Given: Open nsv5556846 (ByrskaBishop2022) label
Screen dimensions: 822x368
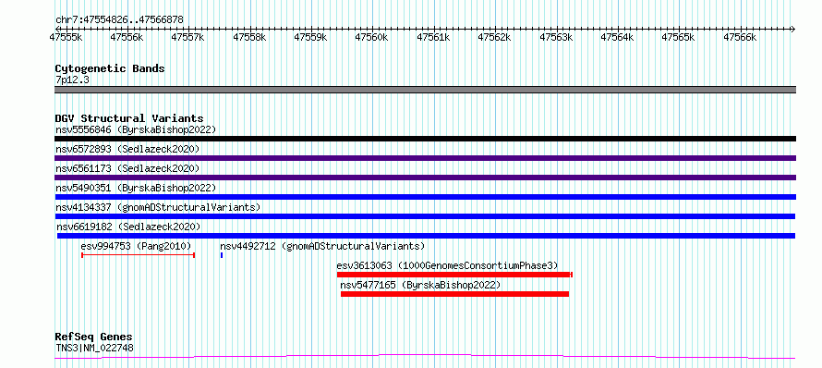Looking at the screenshot, I should pos(136,129).
